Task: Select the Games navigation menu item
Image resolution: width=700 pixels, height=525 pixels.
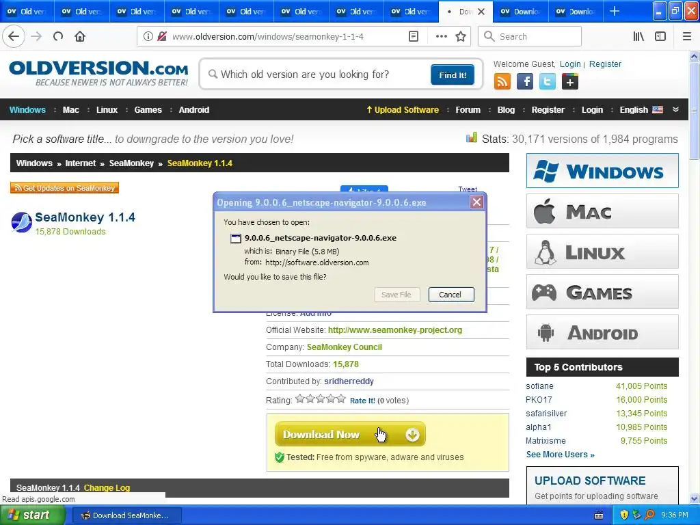Action: coord(148,110)
